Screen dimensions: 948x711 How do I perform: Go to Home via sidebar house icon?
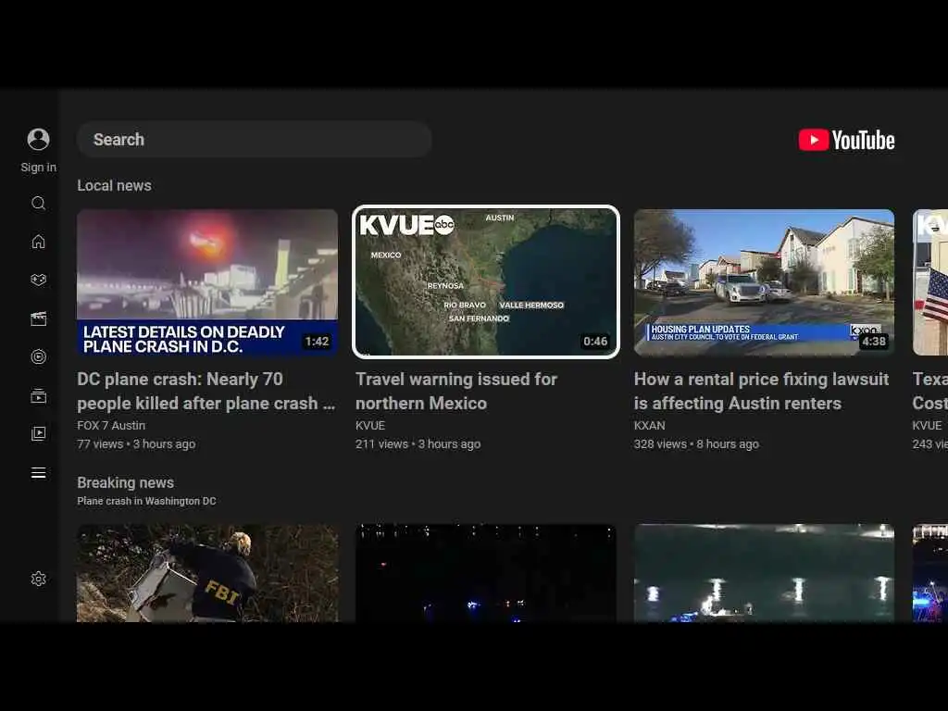(38, 242)
